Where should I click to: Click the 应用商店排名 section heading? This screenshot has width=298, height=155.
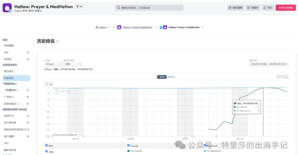10,65
